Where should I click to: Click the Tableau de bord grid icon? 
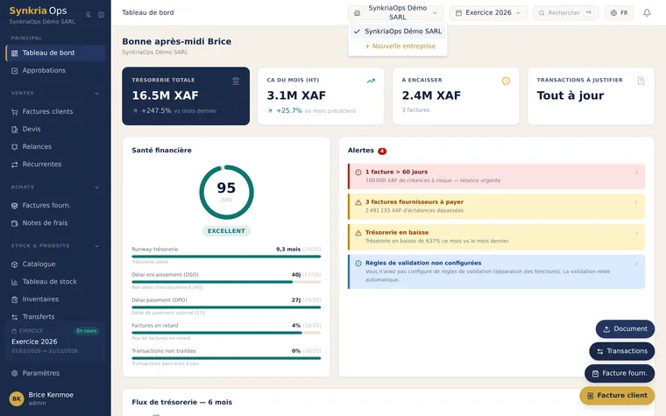point(14,53)
